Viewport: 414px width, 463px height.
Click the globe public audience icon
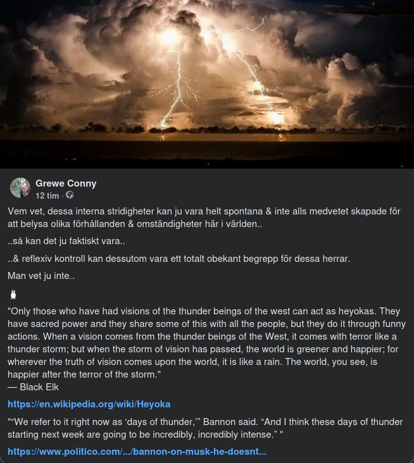(x=70, y=195)
